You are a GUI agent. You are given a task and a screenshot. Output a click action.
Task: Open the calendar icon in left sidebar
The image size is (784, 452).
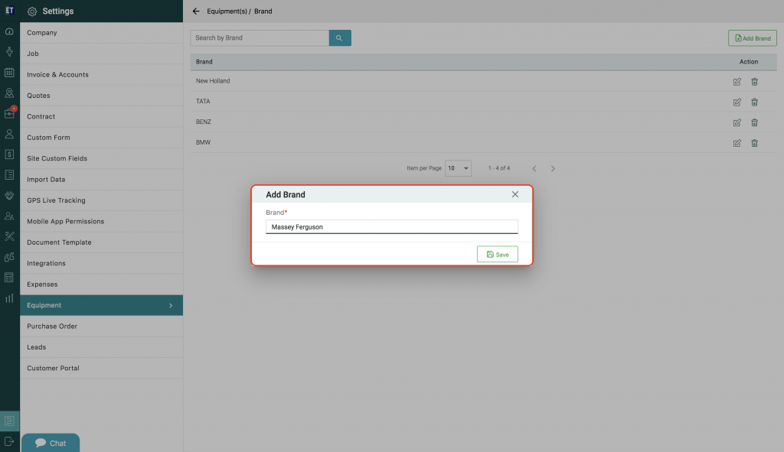click(x=9, y=73)
